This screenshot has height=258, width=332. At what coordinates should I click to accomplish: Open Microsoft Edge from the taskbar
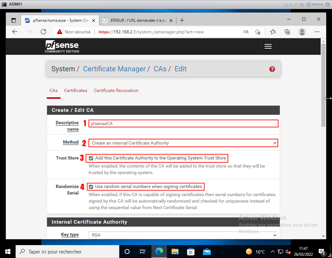159,252
